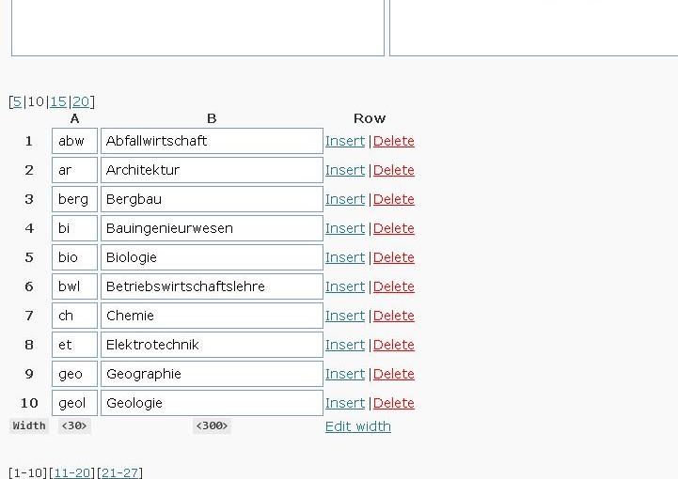
Task: Delete the Bauingenieurwesen row
Action: tap(393, 228)
